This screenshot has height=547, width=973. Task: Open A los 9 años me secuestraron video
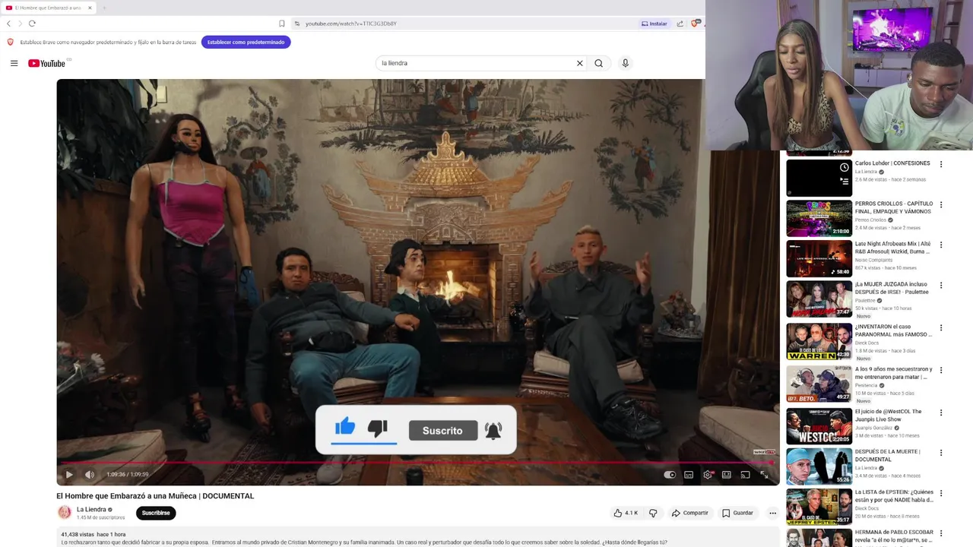pyautogui.click(x=819, y=384)
